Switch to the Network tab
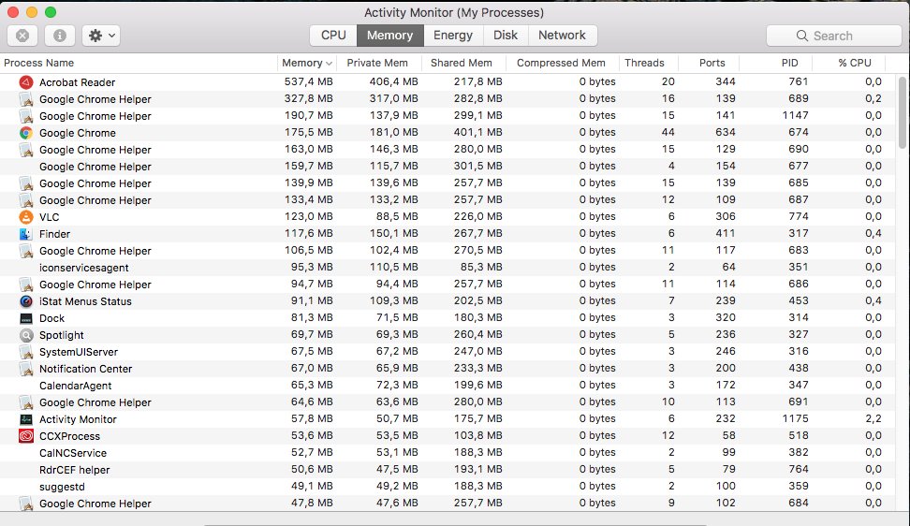The width and height of the screenshot is (910, 526). tap(562, 36)
